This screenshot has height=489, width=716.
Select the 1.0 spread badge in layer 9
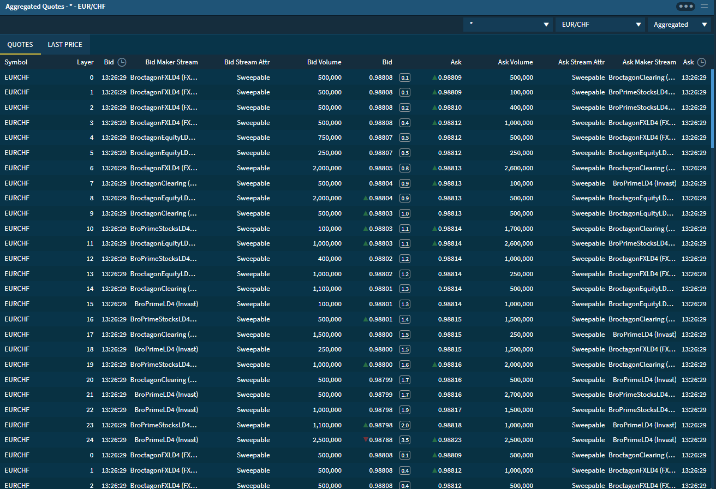click(x=405, y=213)
